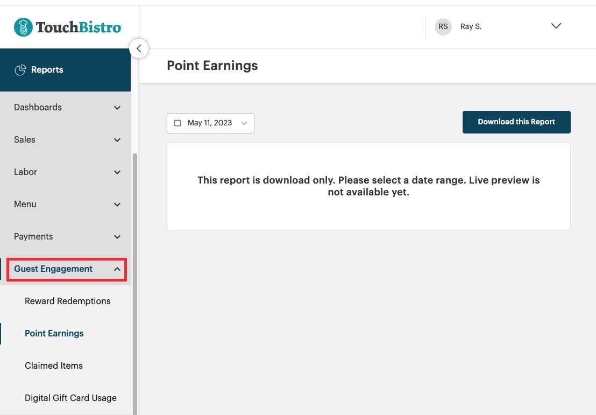Click the sidebar scrollbar

(x=135, y=226)
